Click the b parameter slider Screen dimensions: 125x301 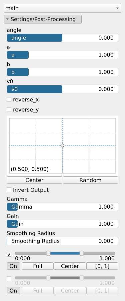(63, 72)
